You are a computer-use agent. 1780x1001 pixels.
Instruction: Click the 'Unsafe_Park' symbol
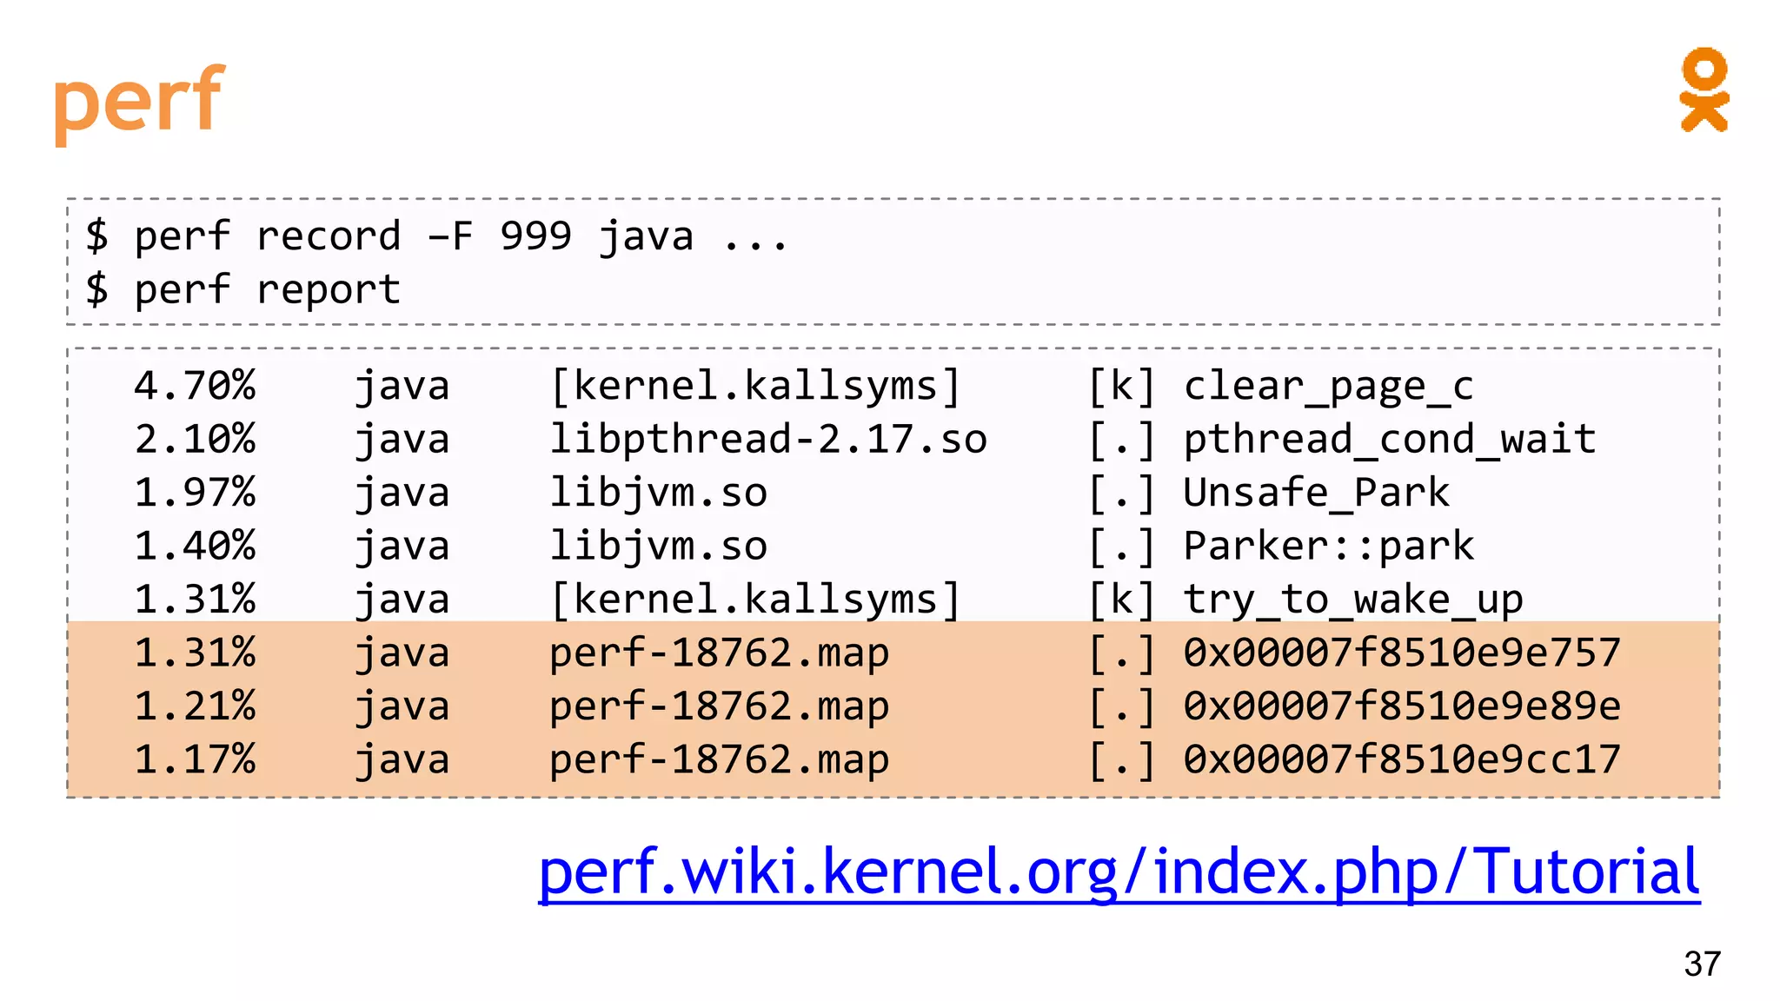[1316, 493]
